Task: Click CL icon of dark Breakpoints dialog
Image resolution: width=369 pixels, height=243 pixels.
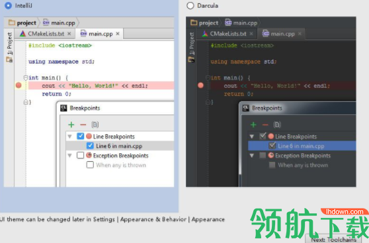Action: tap(246, 108)
